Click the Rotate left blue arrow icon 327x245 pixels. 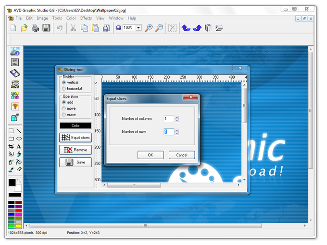coord(186,28)
